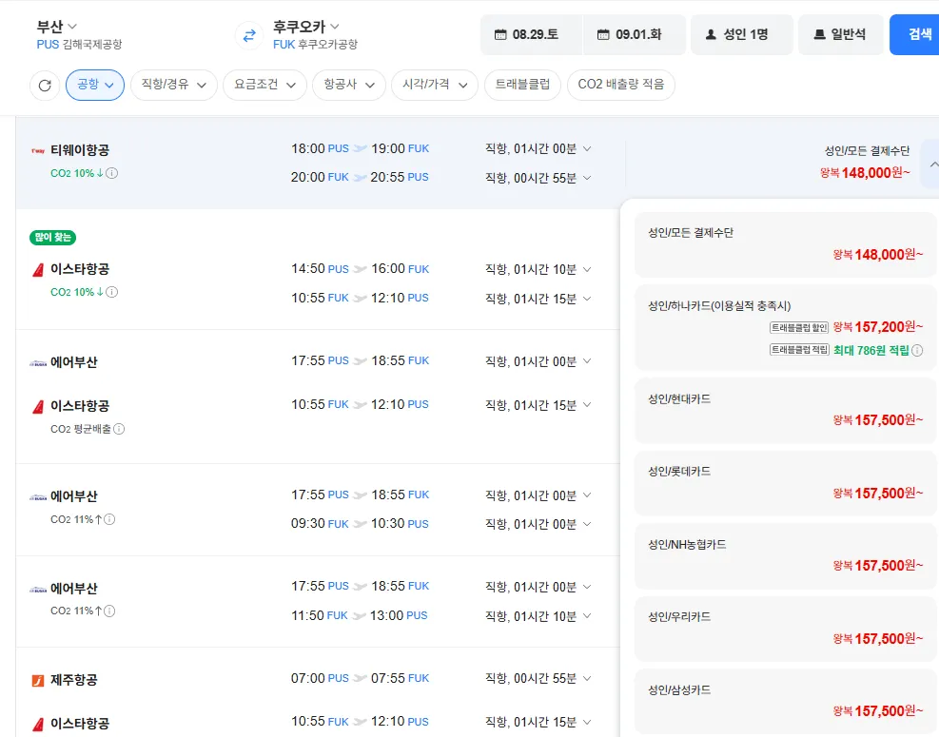Click 트래블클럽 적립 badge
Viewport: 939px width, 737px height.
pyautogui.click(x=799, y=350)
